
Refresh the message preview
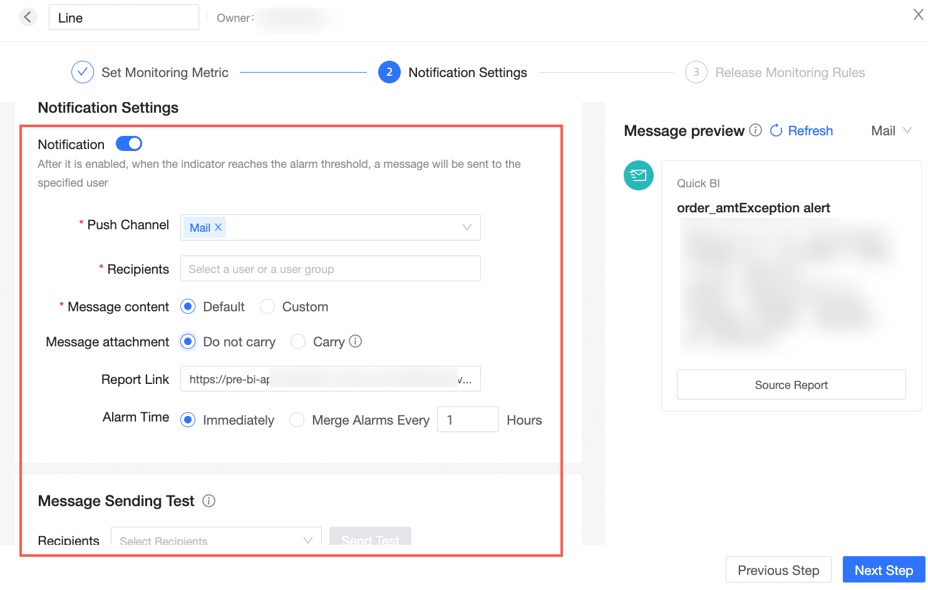[x=802, y=130]
